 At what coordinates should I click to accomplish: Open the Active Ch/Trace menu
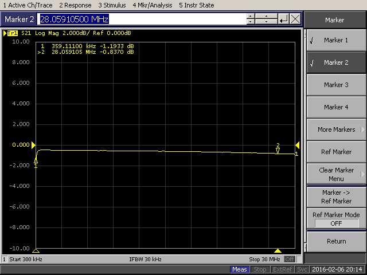point(28,5)
